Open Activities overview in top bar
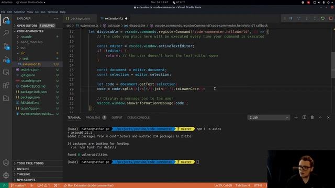335x188 pixels. point(7,2)
